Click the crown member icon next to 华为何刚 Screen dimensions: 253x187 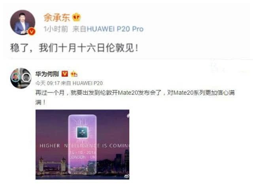[74, 74]
